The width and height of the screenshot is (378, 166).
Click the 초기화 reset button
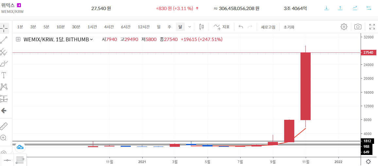(x=289, y=27)
